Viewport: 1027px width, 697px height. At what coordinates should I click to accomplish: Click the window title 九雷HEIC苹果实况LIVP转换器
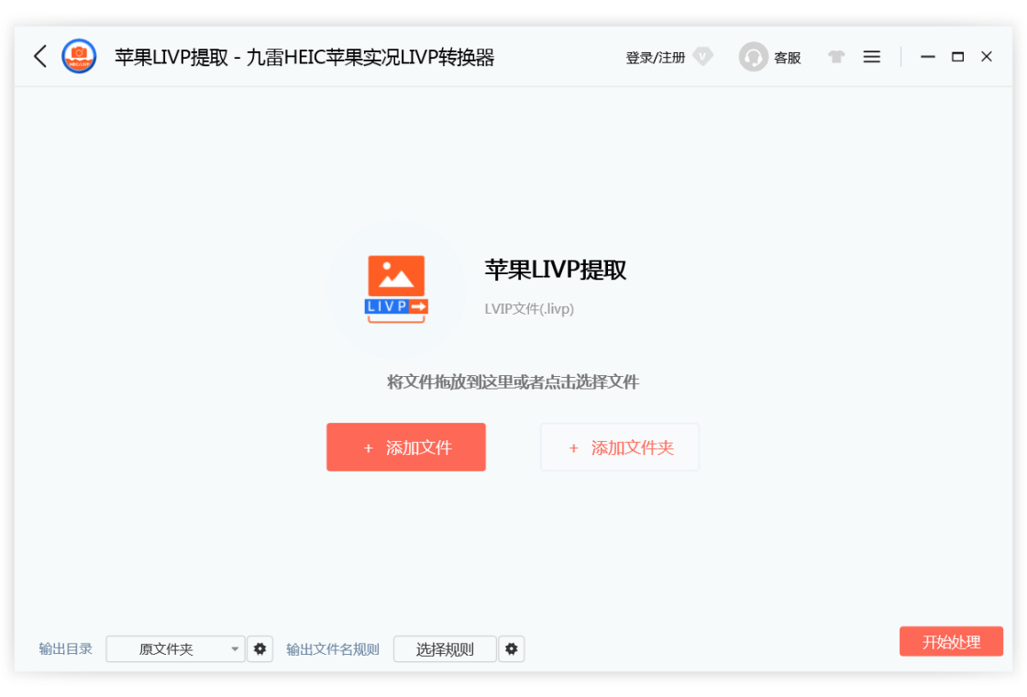pos(370,58)
